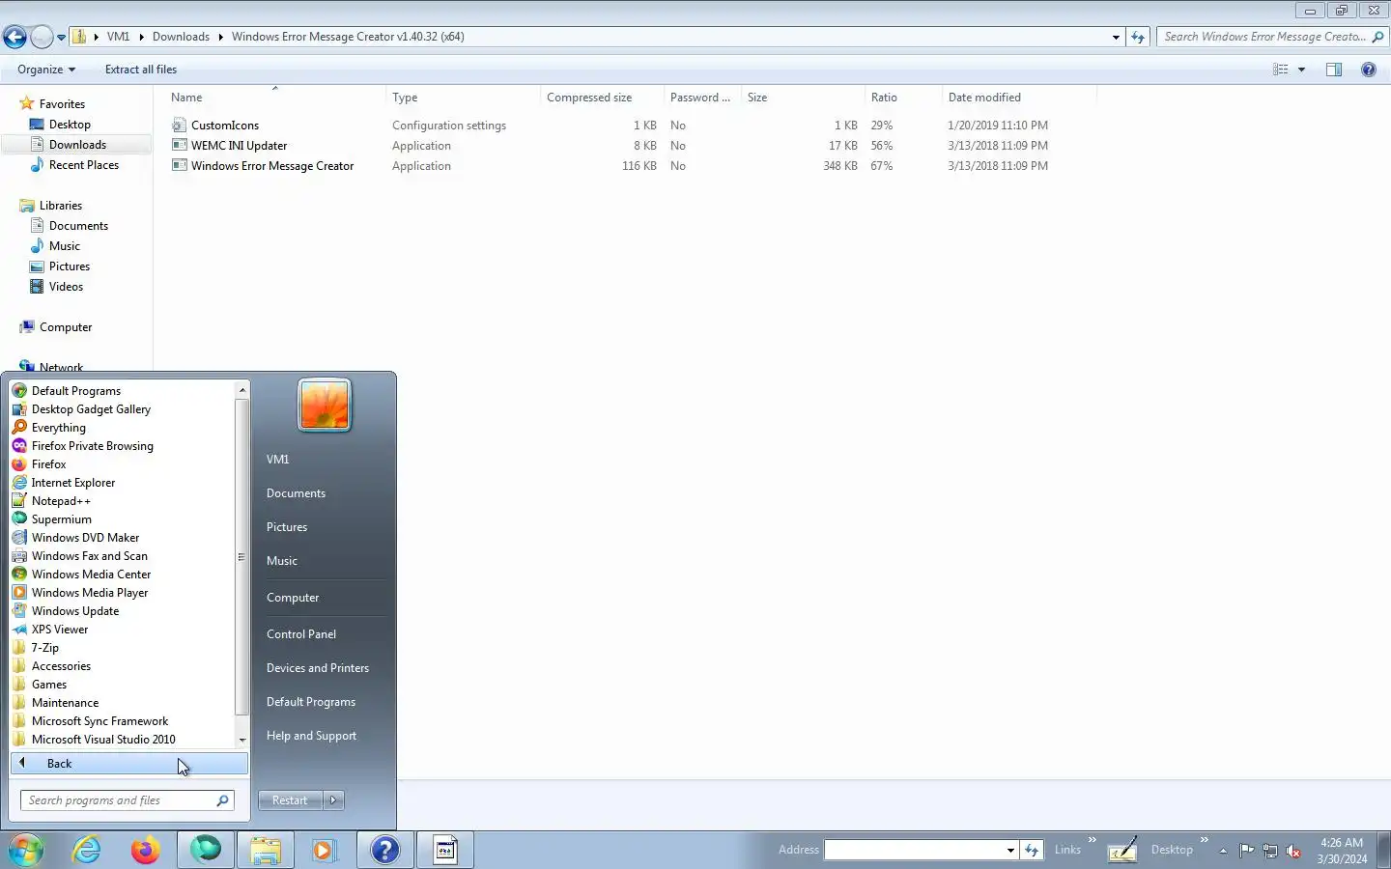Click the Explorer help question mark icon
The height and width of the screenshot is (869, 1391).
click(1368, 70)
